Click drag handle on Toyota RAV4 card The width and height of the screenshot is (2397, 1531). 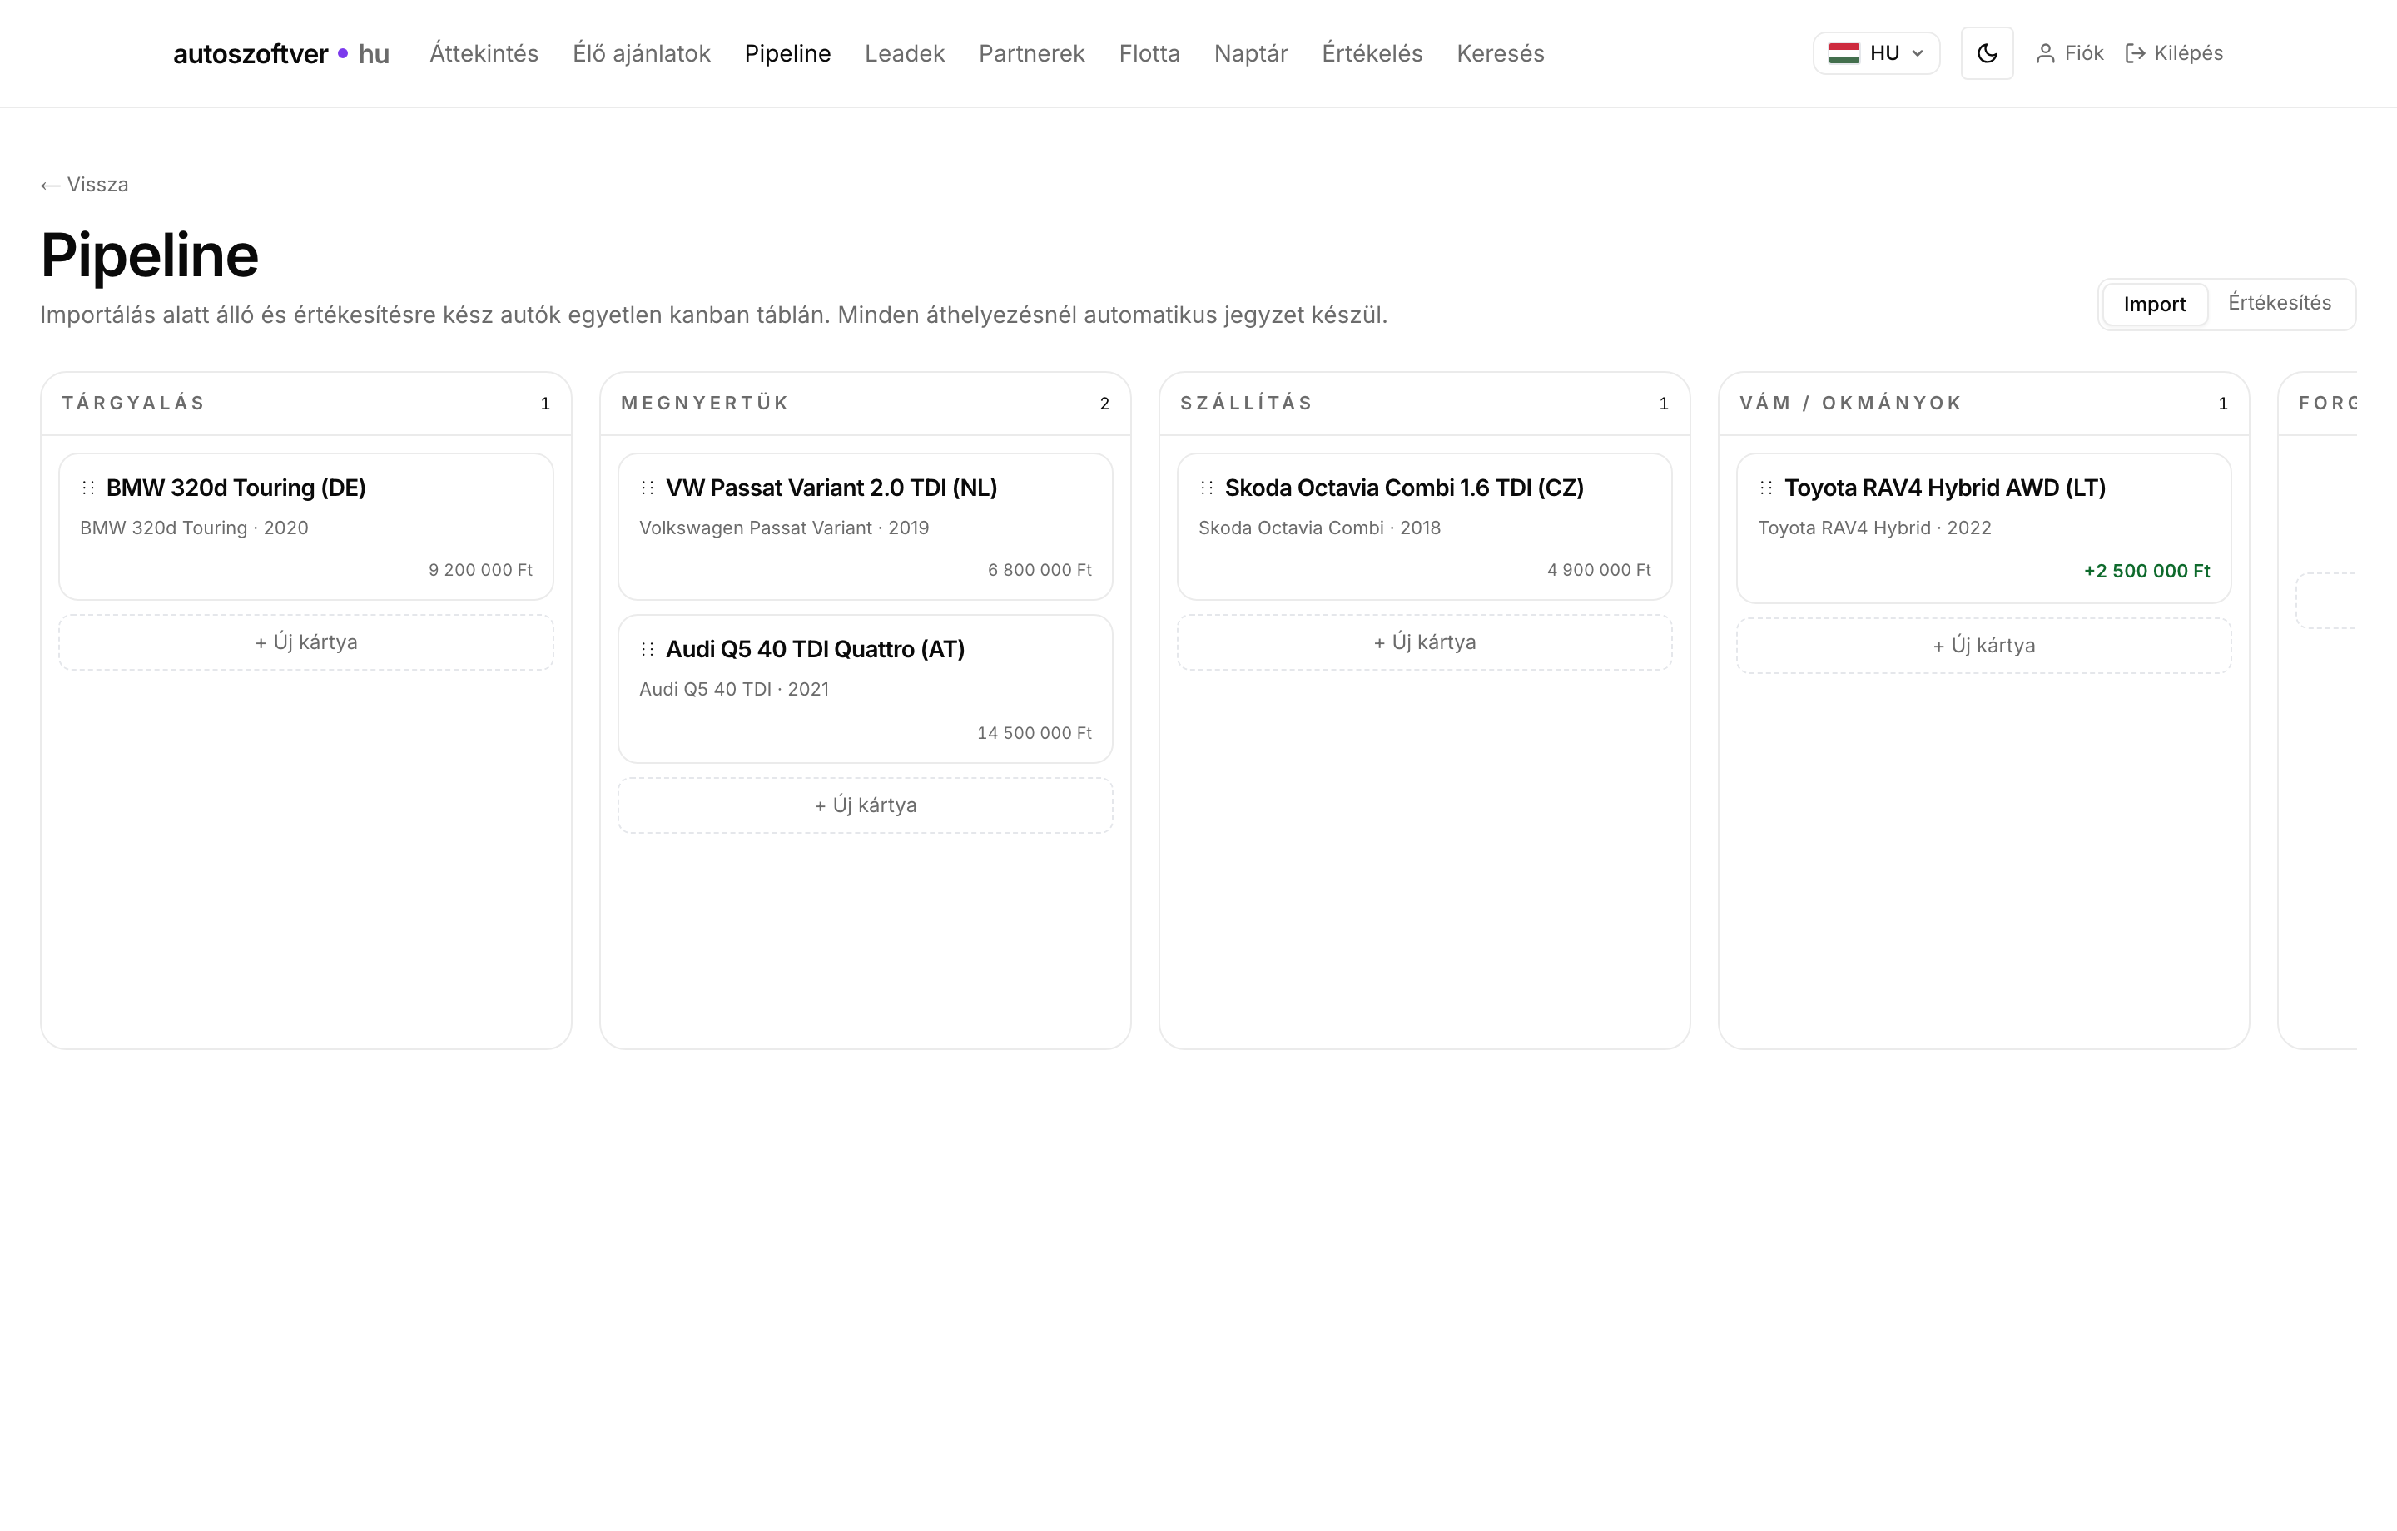[1767, 488]
